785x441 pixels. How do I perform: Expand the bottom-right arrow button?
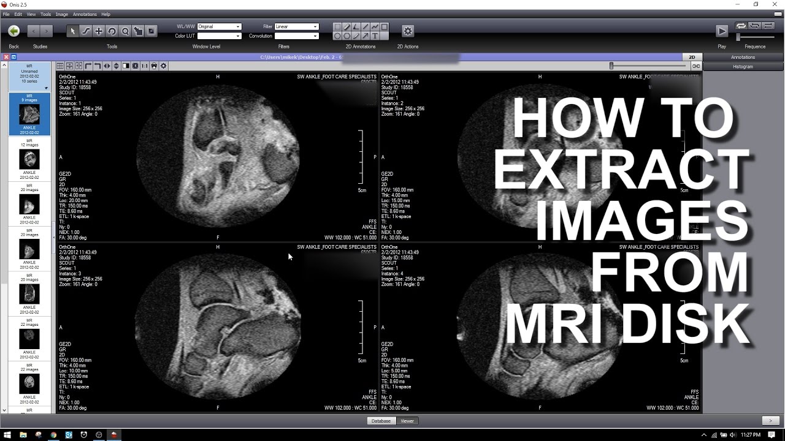(x=770, y=421)
